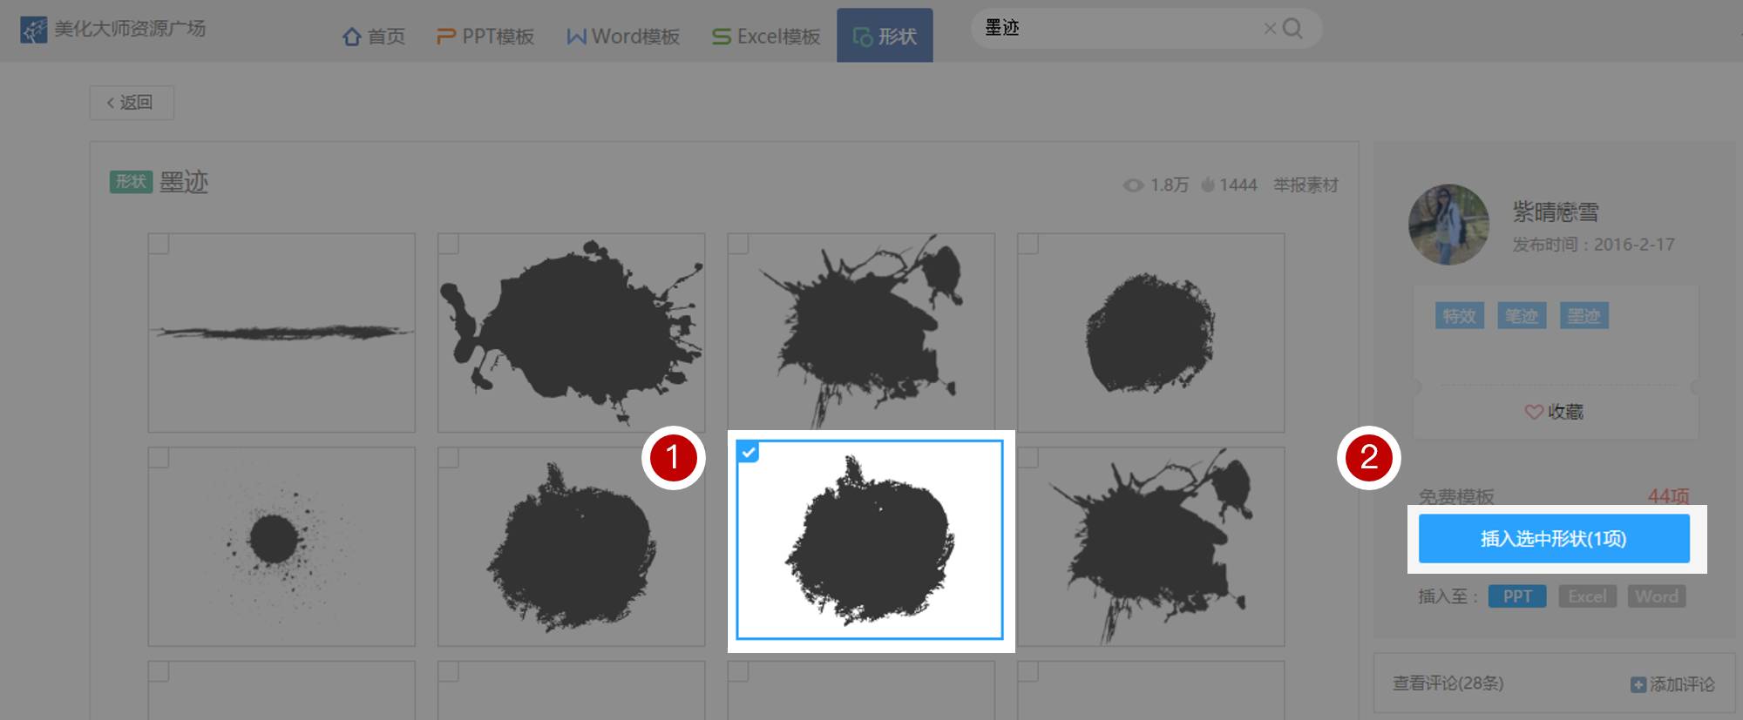Click the 举报素材 report link

pyautogui.click(x=1305, y=185)
